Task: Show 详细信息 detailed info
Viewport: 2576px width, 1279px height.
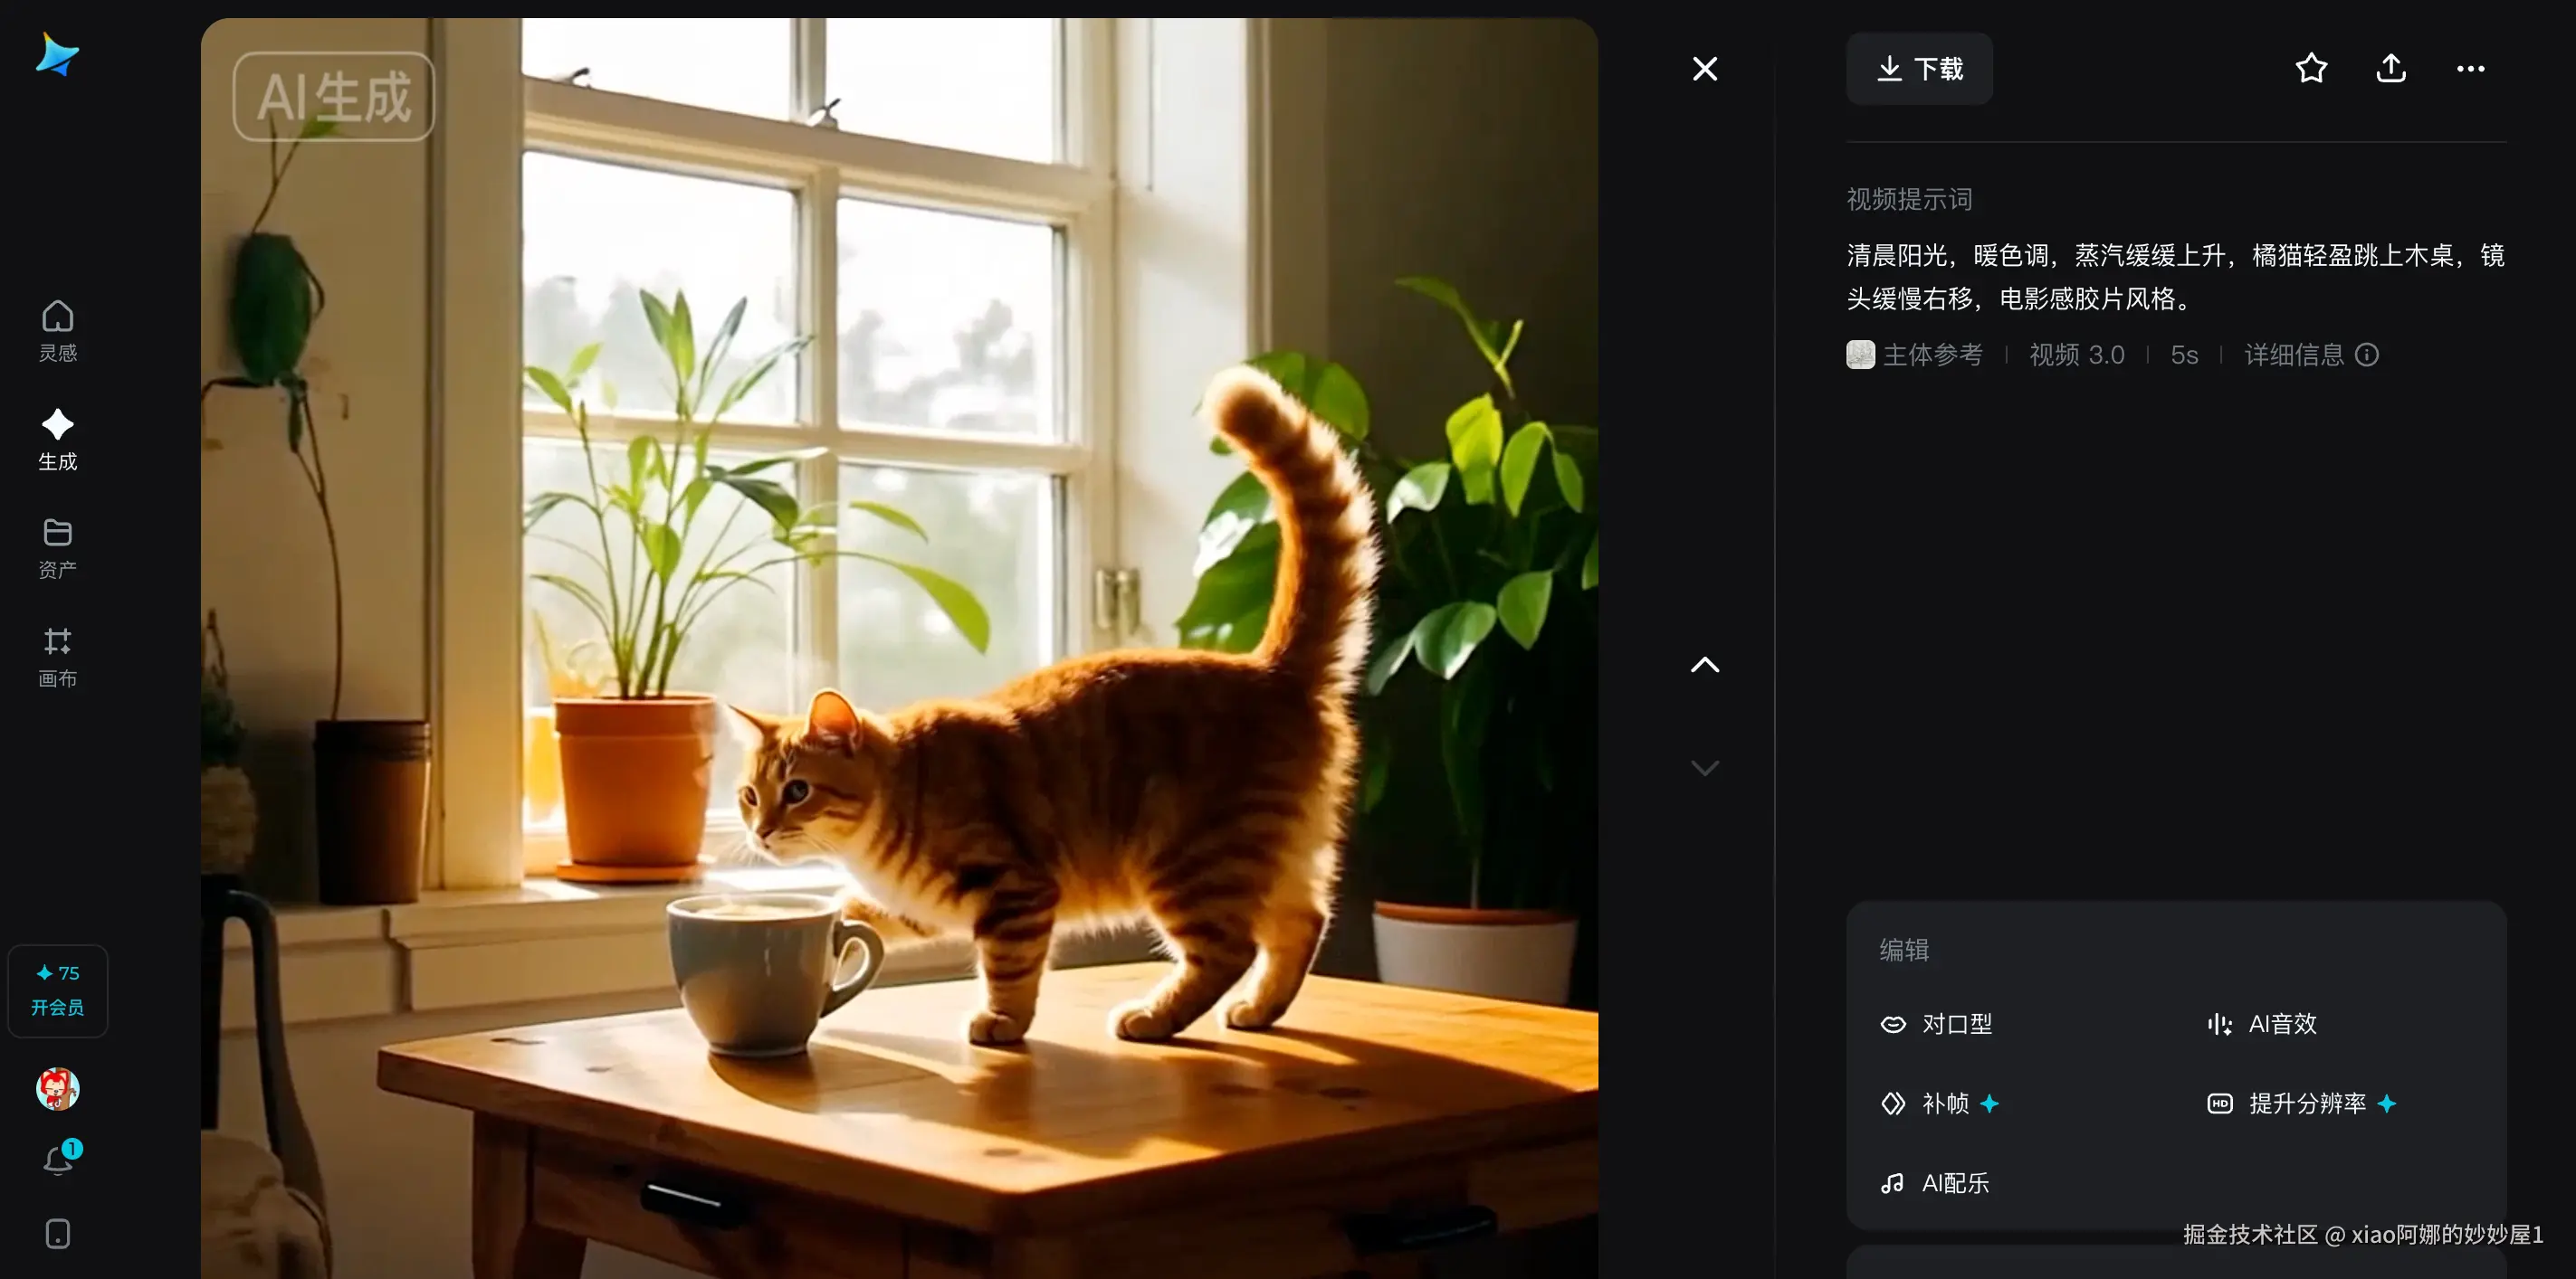Action: coord(2310,355)
